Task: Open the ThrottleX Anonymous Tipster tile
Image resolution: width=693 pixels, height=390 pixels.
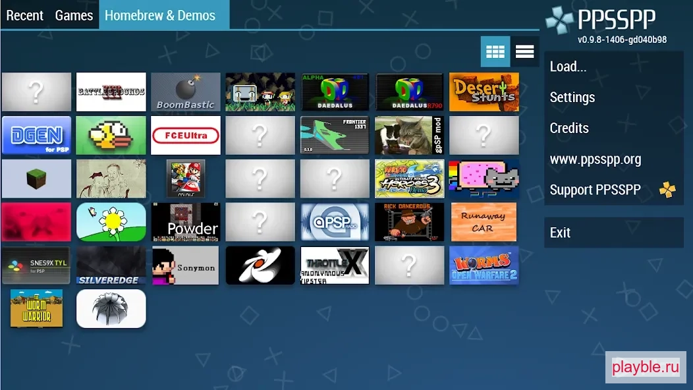Action: [x=335, y=265]
